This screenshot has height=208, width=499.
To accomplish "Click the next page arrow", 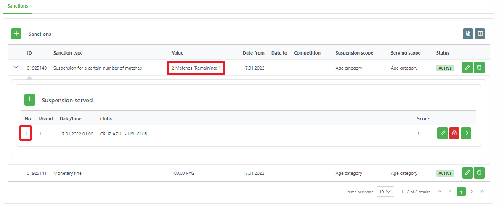I will 472,192.
